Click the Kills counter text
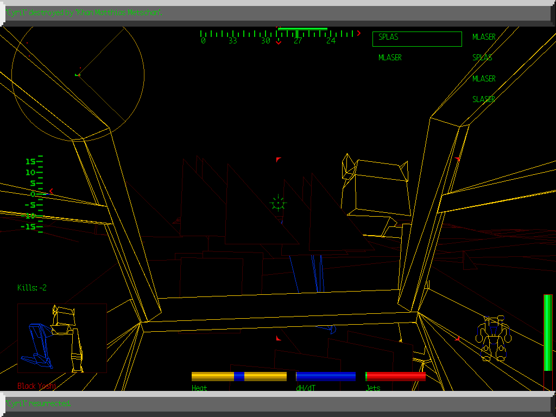Screen dimensions: 556x417 pyautogui.click(x=32, y=288)
